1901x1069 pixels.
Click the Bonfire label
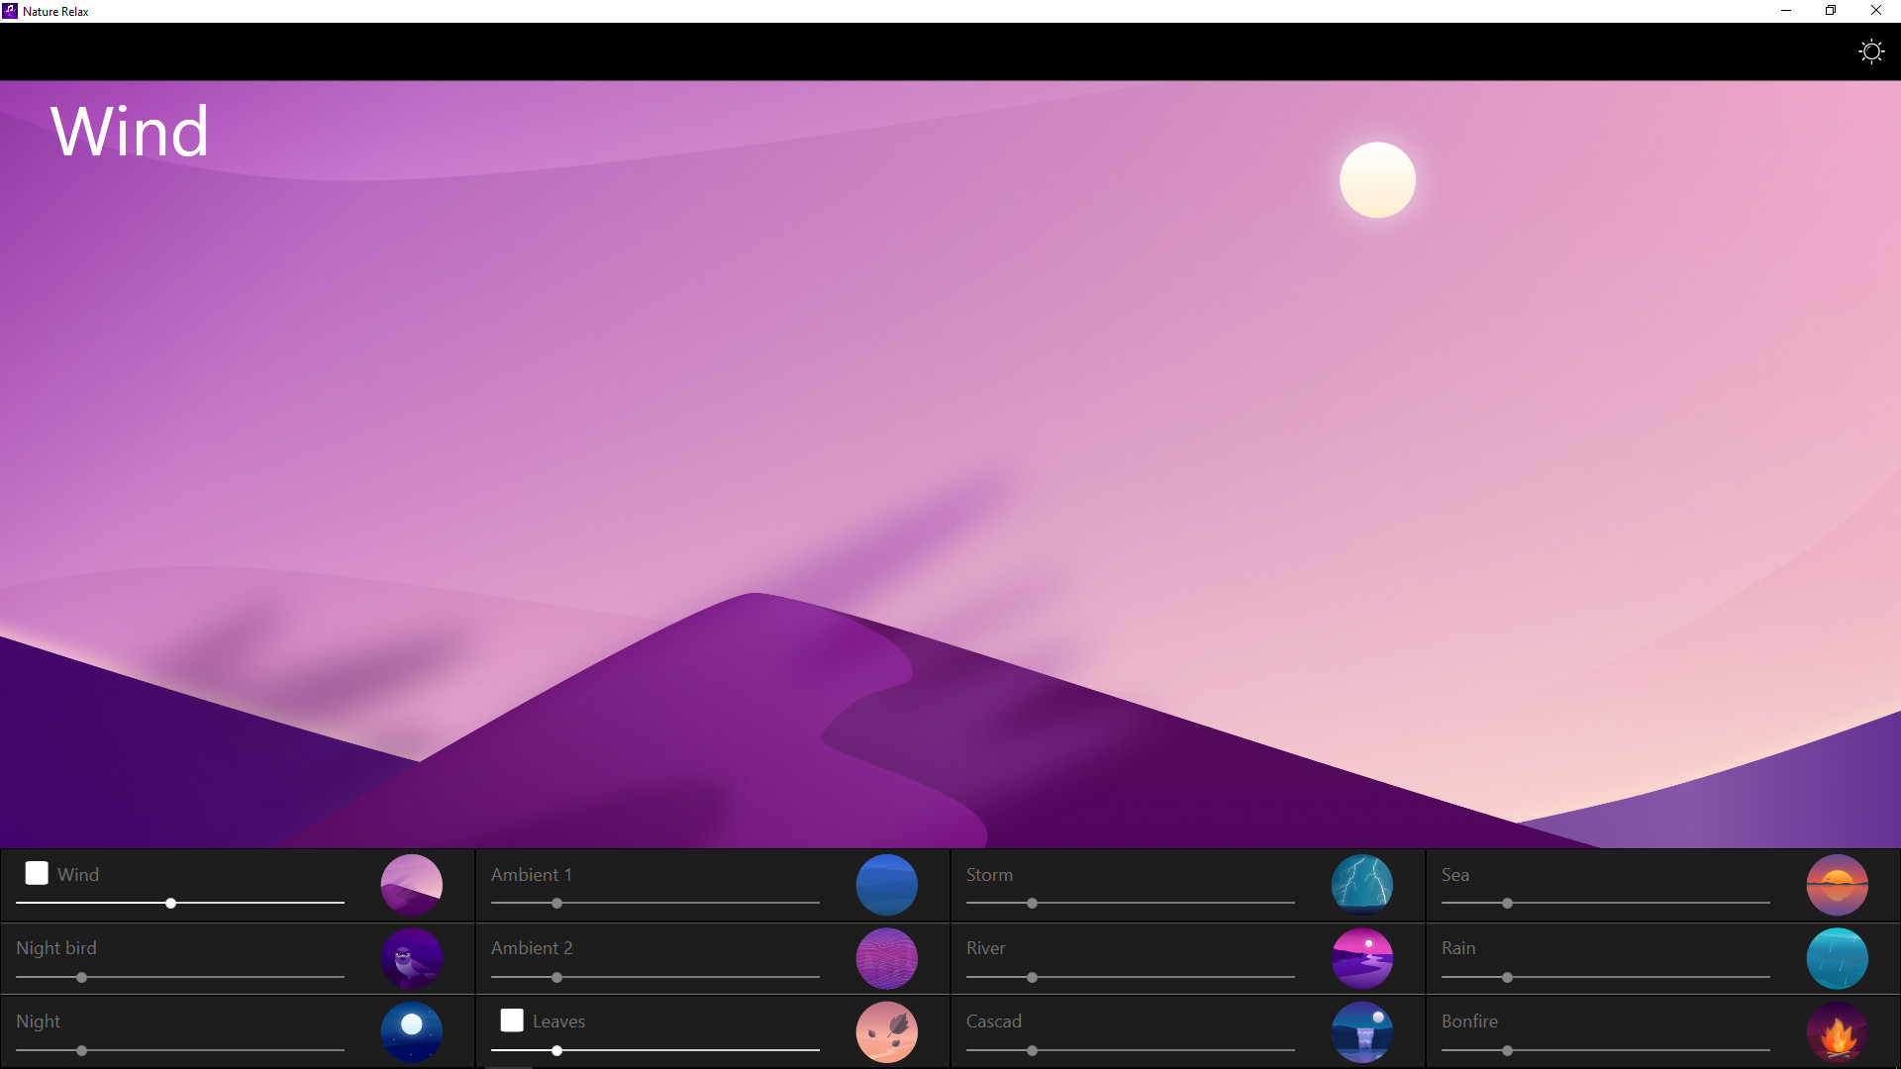(x=1469, y=1021)
